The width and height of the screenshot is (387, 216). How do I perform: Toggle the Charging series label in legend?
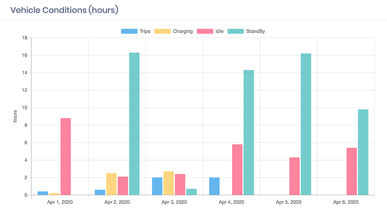coord(183,31)
